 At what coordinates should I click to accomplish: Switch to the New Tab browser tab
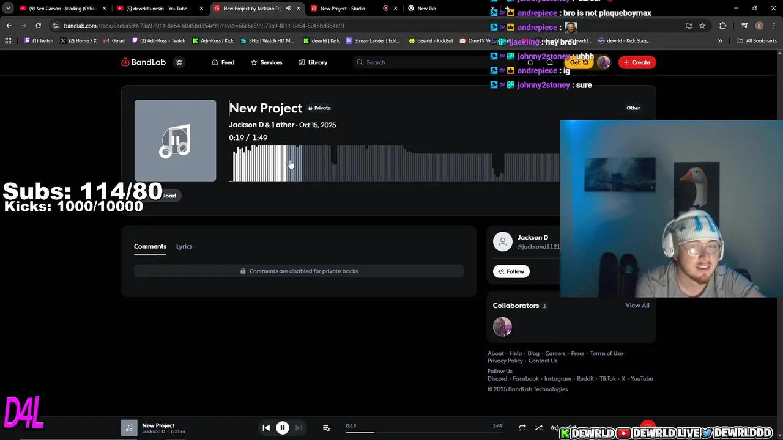click(426, 9)
